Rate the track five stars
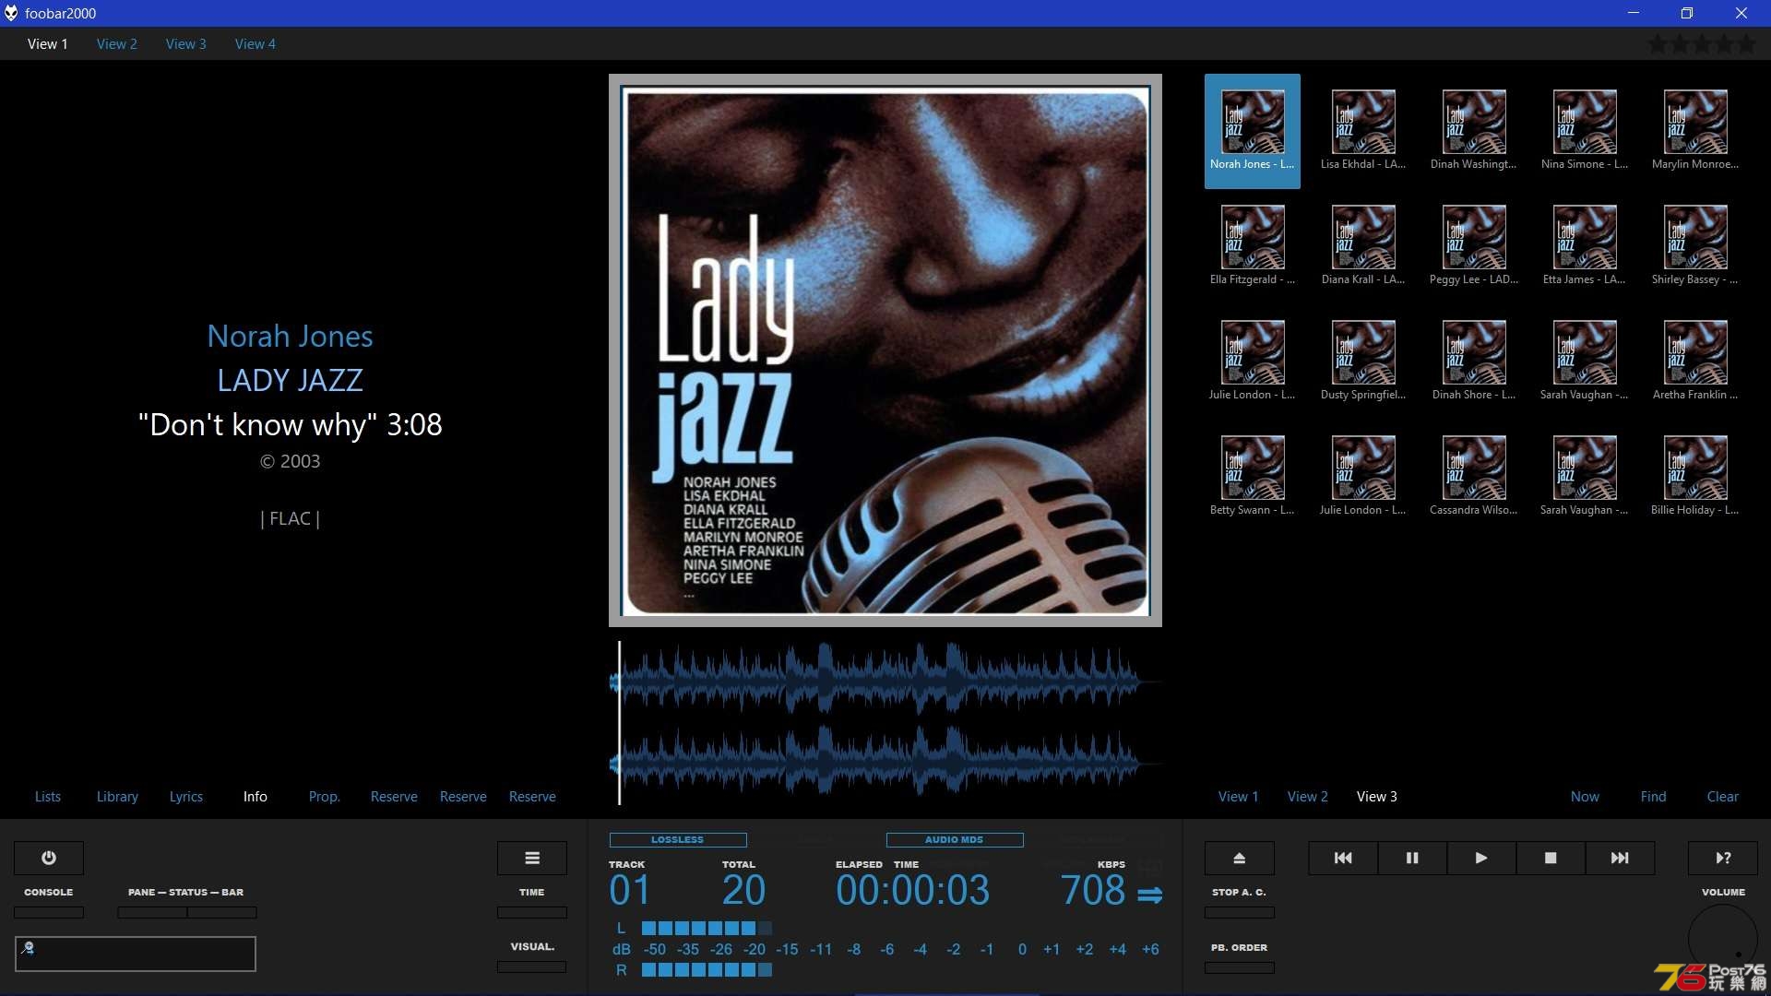This screenshot has width=1771, height=996. click(x=1746, y=44)
